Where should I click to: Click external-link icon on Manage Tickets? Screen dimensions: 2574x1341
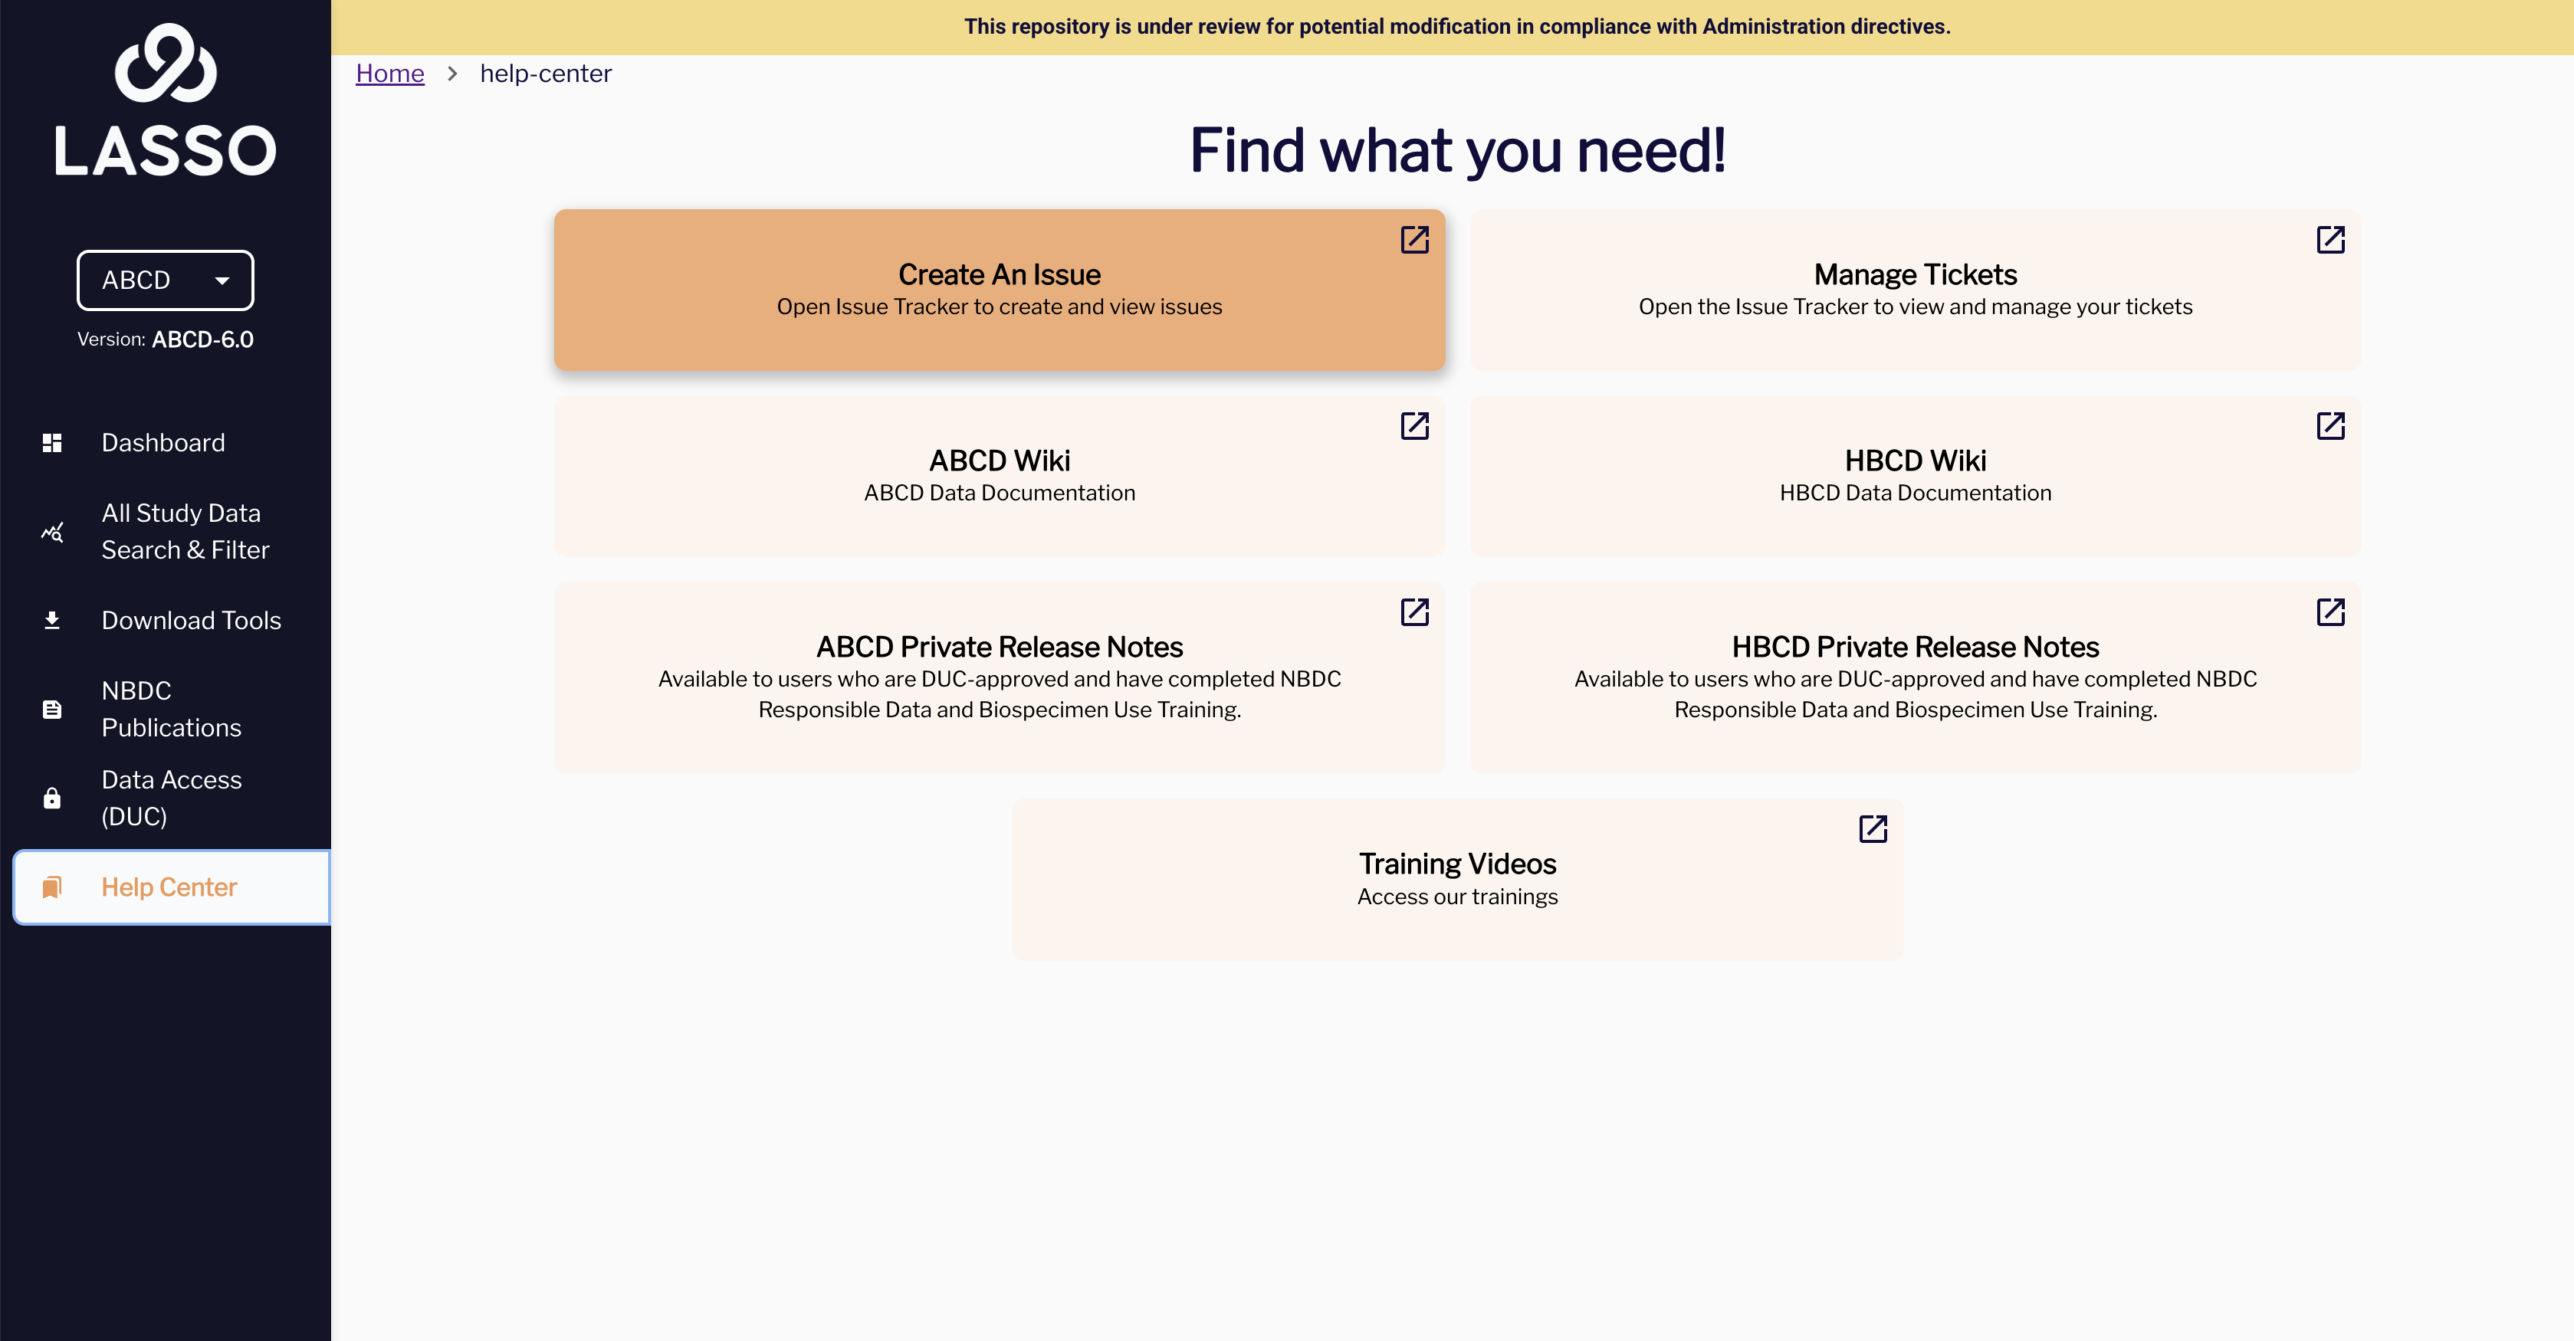2330,240
